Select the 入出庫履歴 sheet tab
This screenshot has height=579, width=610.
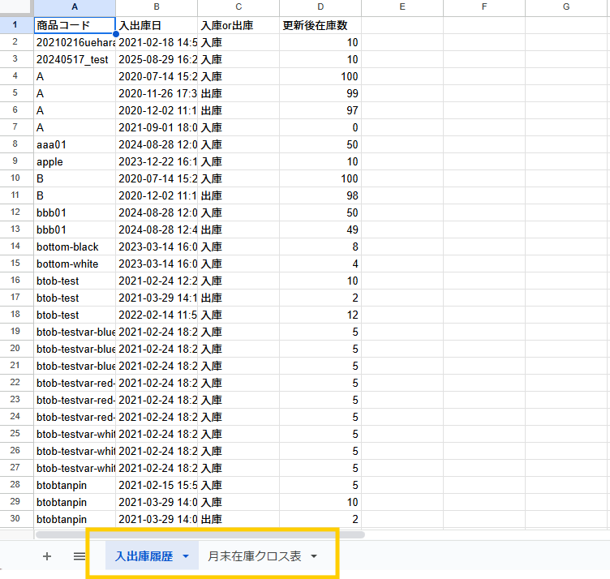(x=144, y=556)
